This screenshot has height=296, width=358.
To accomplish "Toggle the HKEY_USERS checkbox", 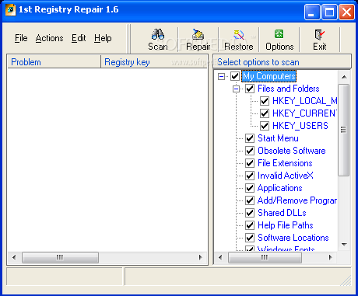I will [x=265, y=126].
